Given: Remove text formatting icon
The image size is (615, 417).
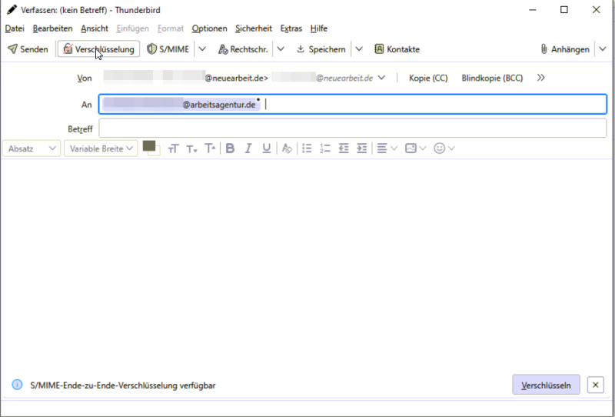Looking at the screenshot, I should [x=287, y=148].
